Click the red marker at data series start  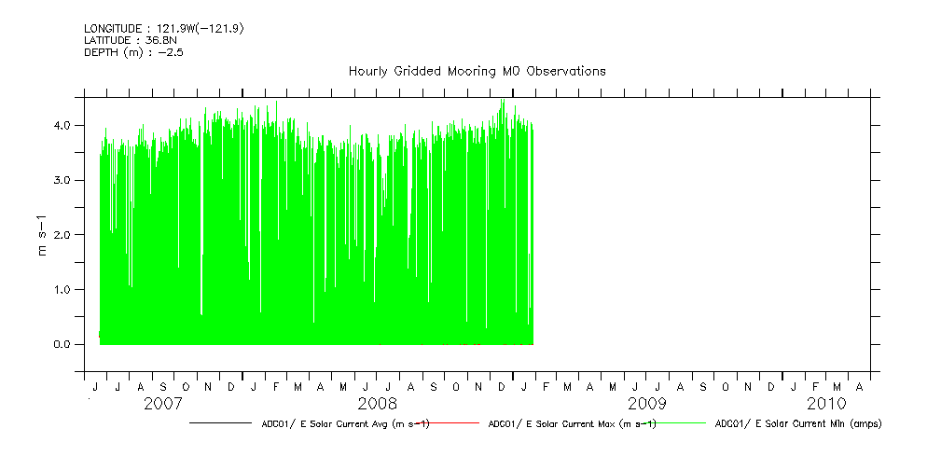[100, 334]
